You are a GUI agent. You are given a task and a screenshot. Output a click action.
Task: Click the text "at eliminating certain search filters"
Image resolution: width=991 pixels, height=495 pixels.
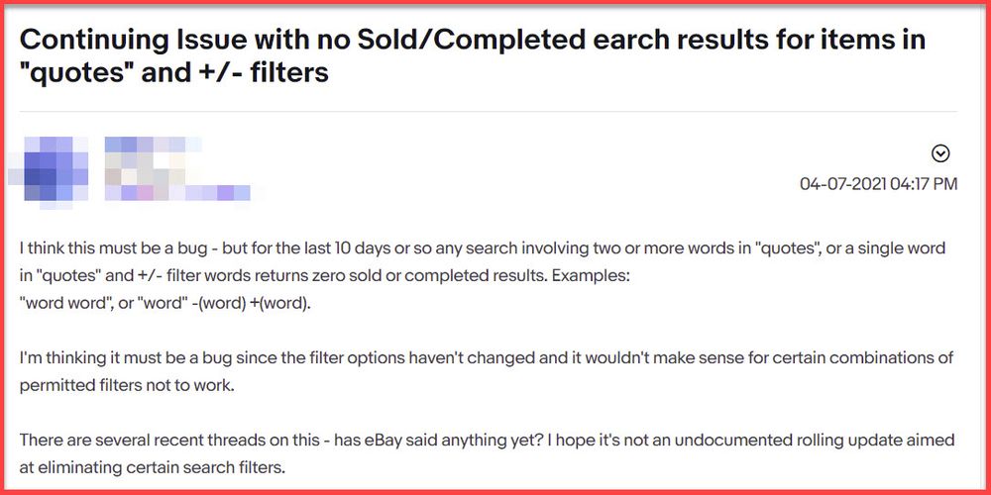pos(159,465)
